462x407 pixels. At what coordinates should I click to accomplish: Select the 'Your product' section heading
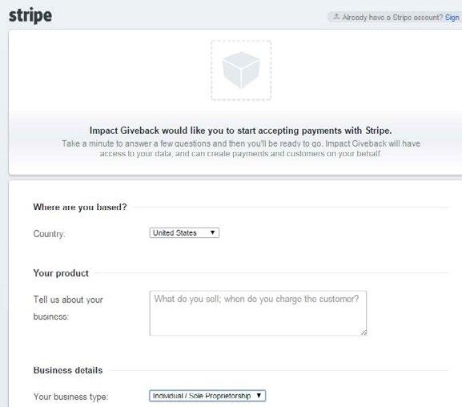tap(61, 273)
